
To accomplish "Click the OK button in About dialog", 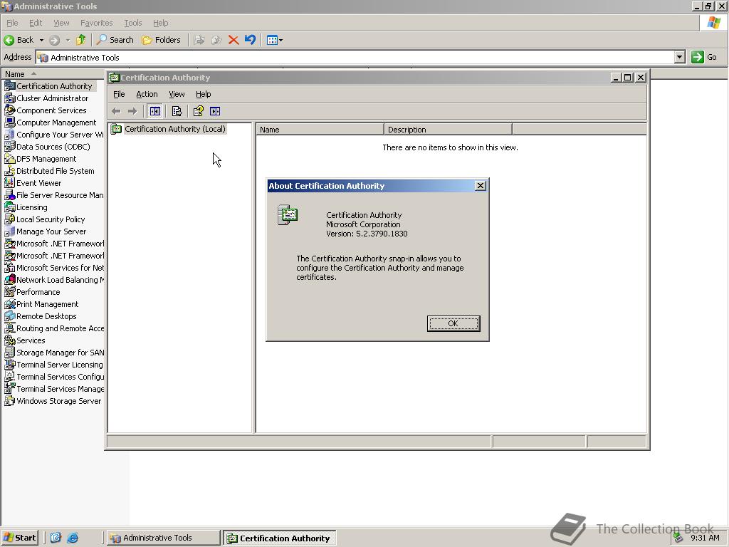I will 453,323.
